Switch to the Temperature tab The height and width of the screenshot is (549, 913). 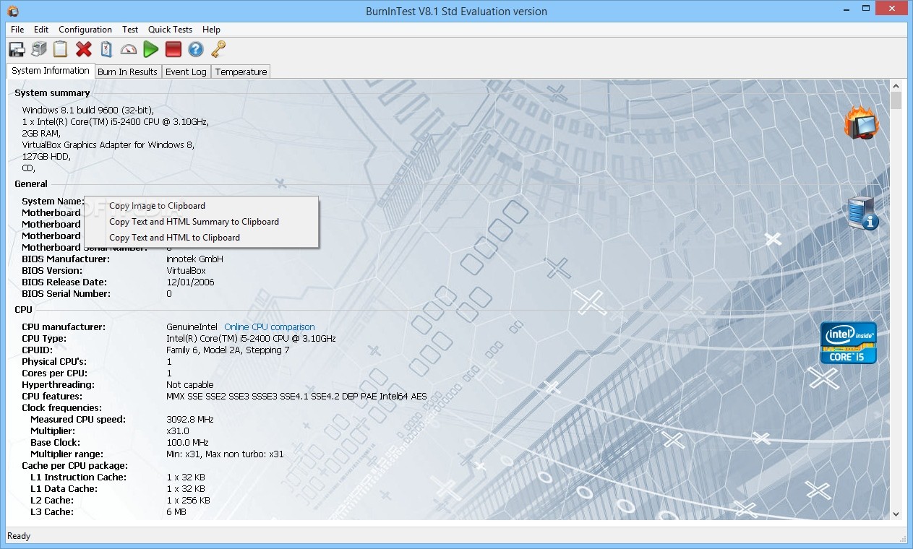241,72
